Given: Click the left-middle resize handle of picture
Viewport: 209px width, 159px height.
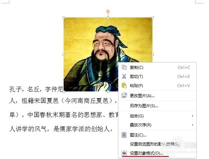Looking at the screenshot, I should click(64, 54).
